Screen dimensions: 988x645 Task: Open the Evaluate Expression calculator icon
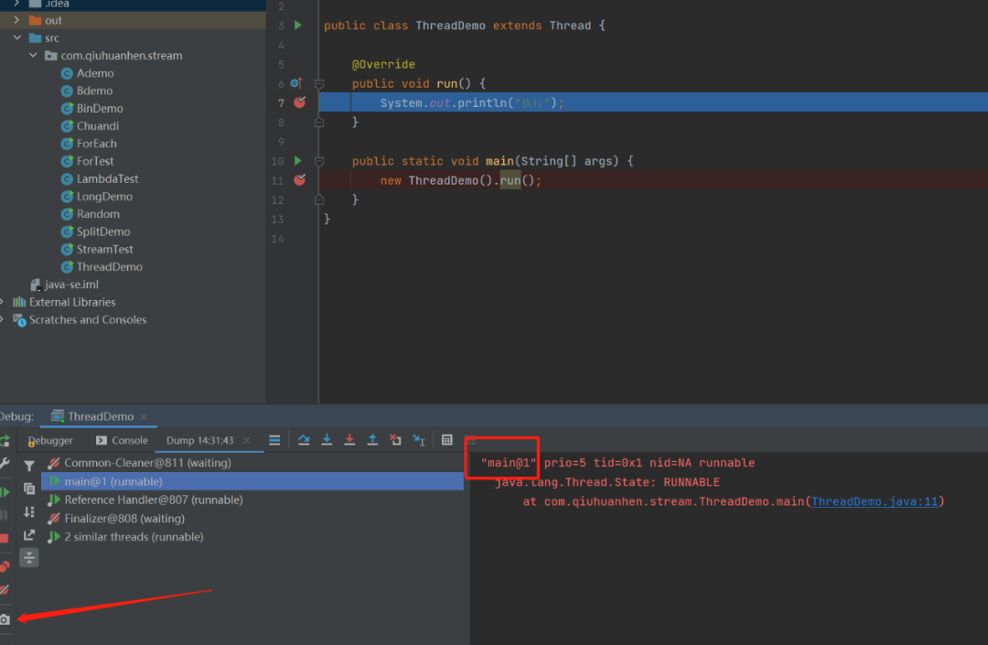(x=446, y=440)
